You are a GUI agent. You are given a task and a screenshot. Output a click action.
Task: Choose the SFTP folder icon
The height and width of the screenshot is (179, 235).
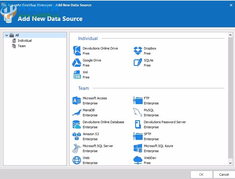(138, 136)
